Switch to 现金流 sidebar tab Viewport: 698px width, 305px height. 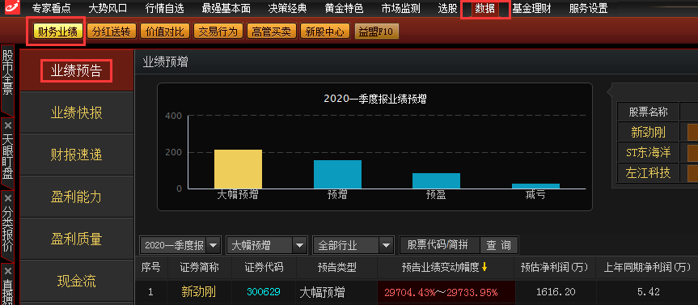77,281
